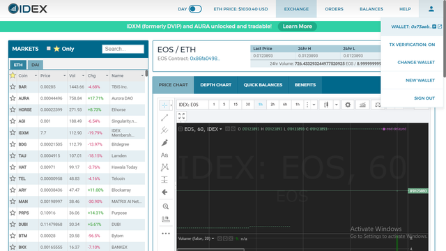
Task: Star the HORSE market row
Action: click(x=13, y=109)
